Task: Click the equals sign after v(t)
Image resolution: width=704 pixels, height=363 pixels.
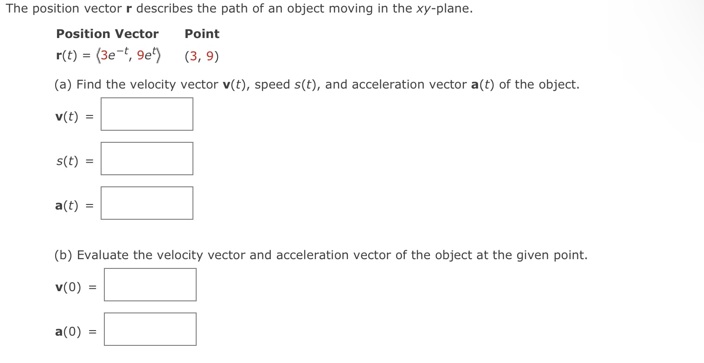Action: 89,117
